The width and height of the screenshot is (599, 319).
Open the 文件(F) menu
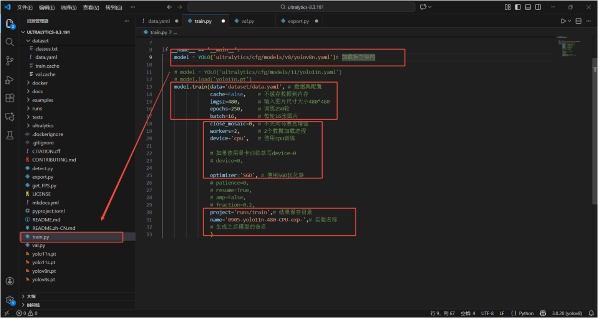[25, 7]
